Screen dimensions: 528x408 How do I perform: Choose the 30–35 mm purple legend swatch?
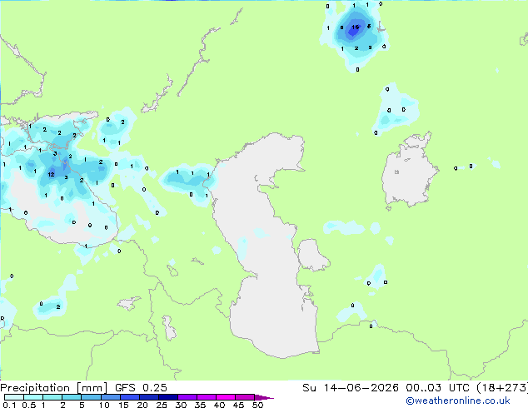click(x=187, y=397)
